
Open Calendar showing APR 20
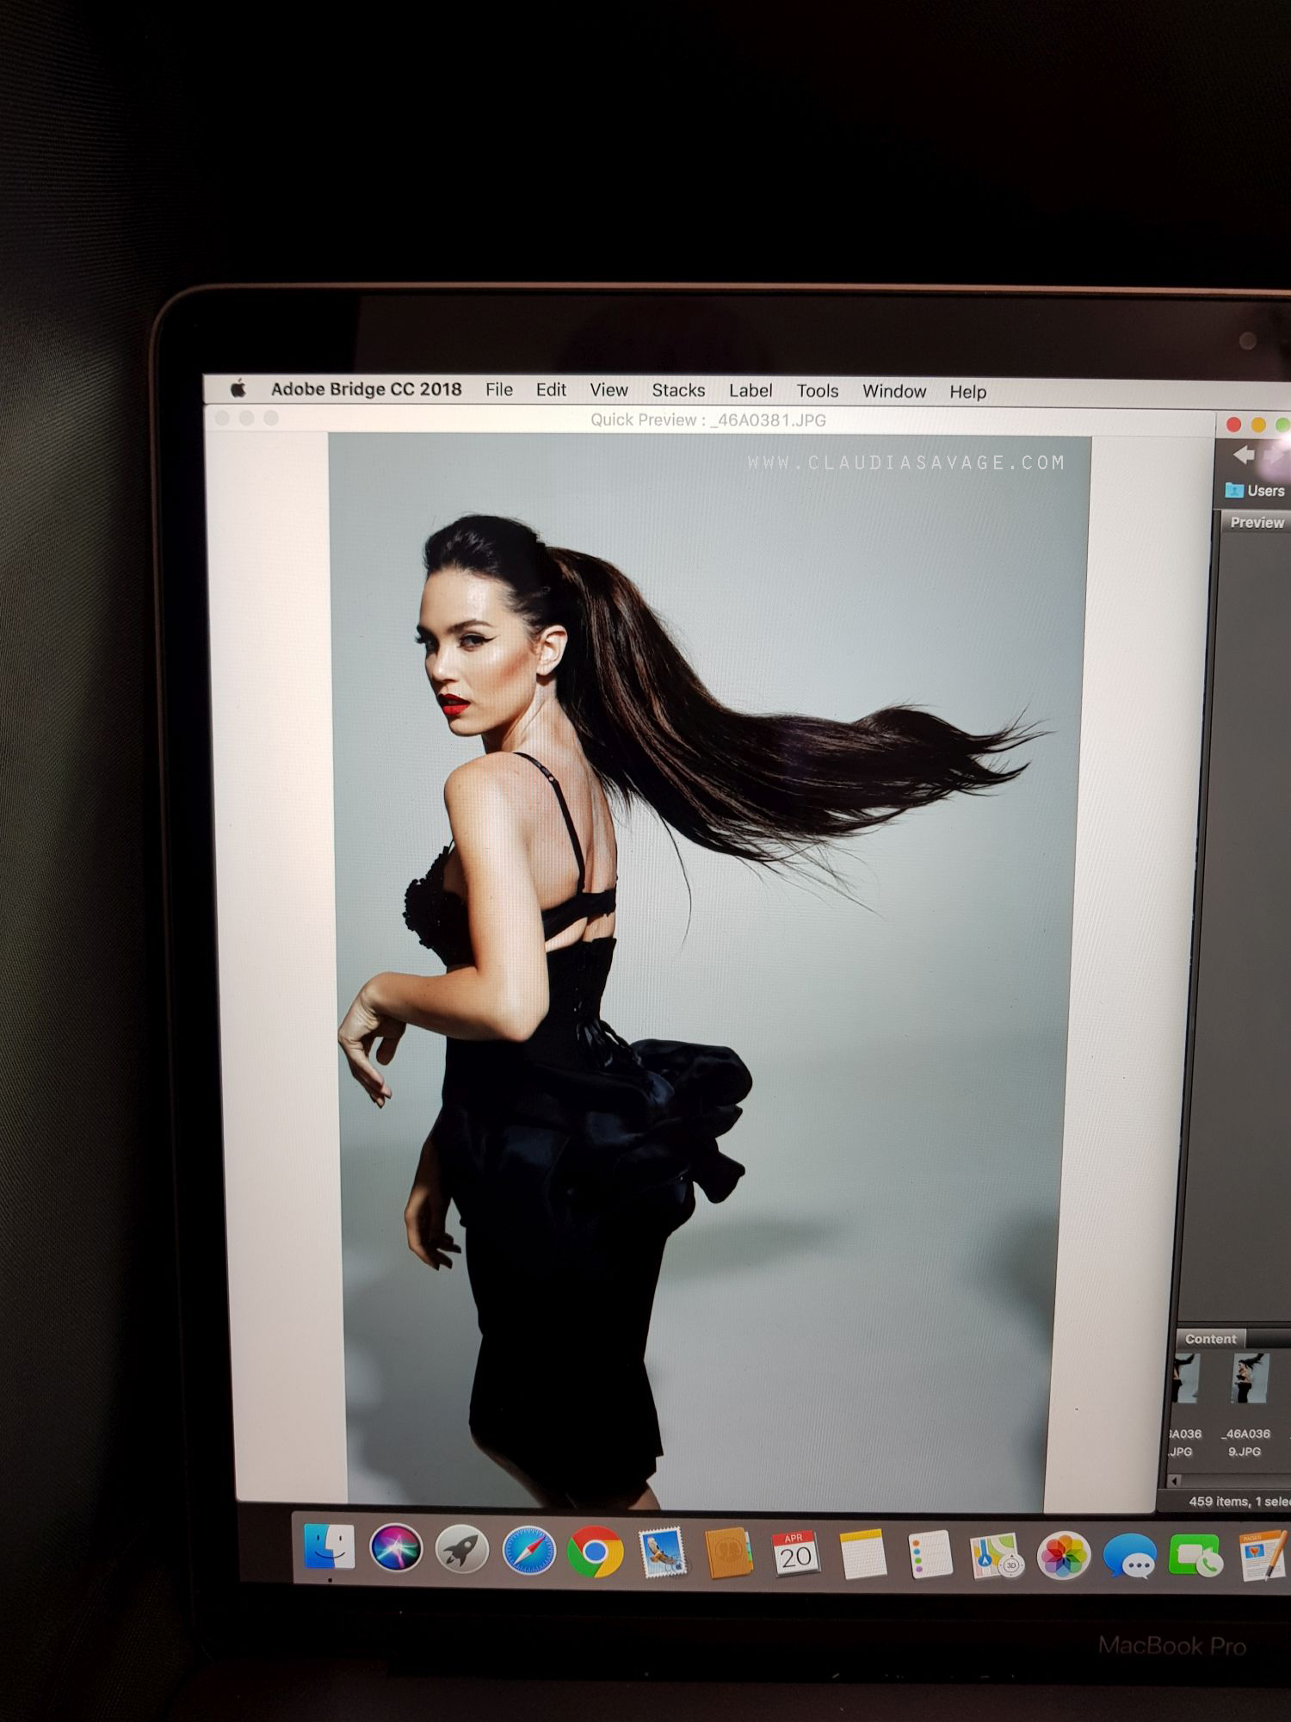click(x=795, y=1554)
